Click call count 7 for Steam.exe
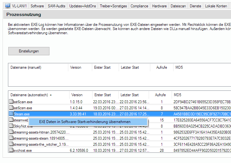 (162, 114)
